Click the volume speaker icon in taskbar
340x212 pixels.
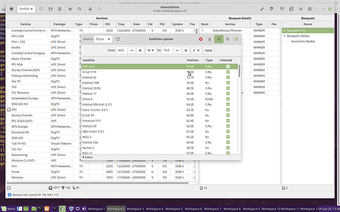pyautogui.click(x=84, y=209)
